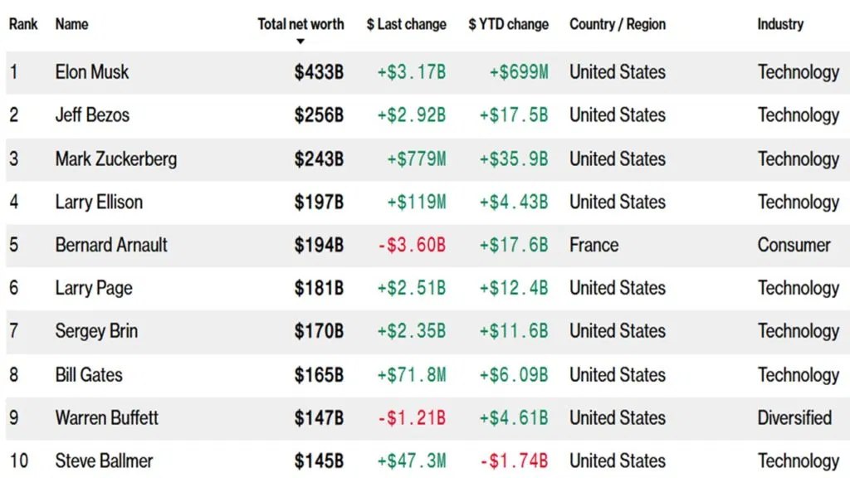Click Elon Musk's $433B net worth
Image resolution: width=850 pixels, height=478 pixels.
(319, 72)
